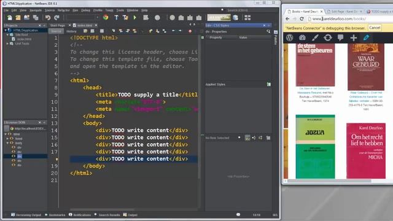Click the New Project toolbar icon
The width and height of the screenshot is (393, 221).
coord(18,18)
